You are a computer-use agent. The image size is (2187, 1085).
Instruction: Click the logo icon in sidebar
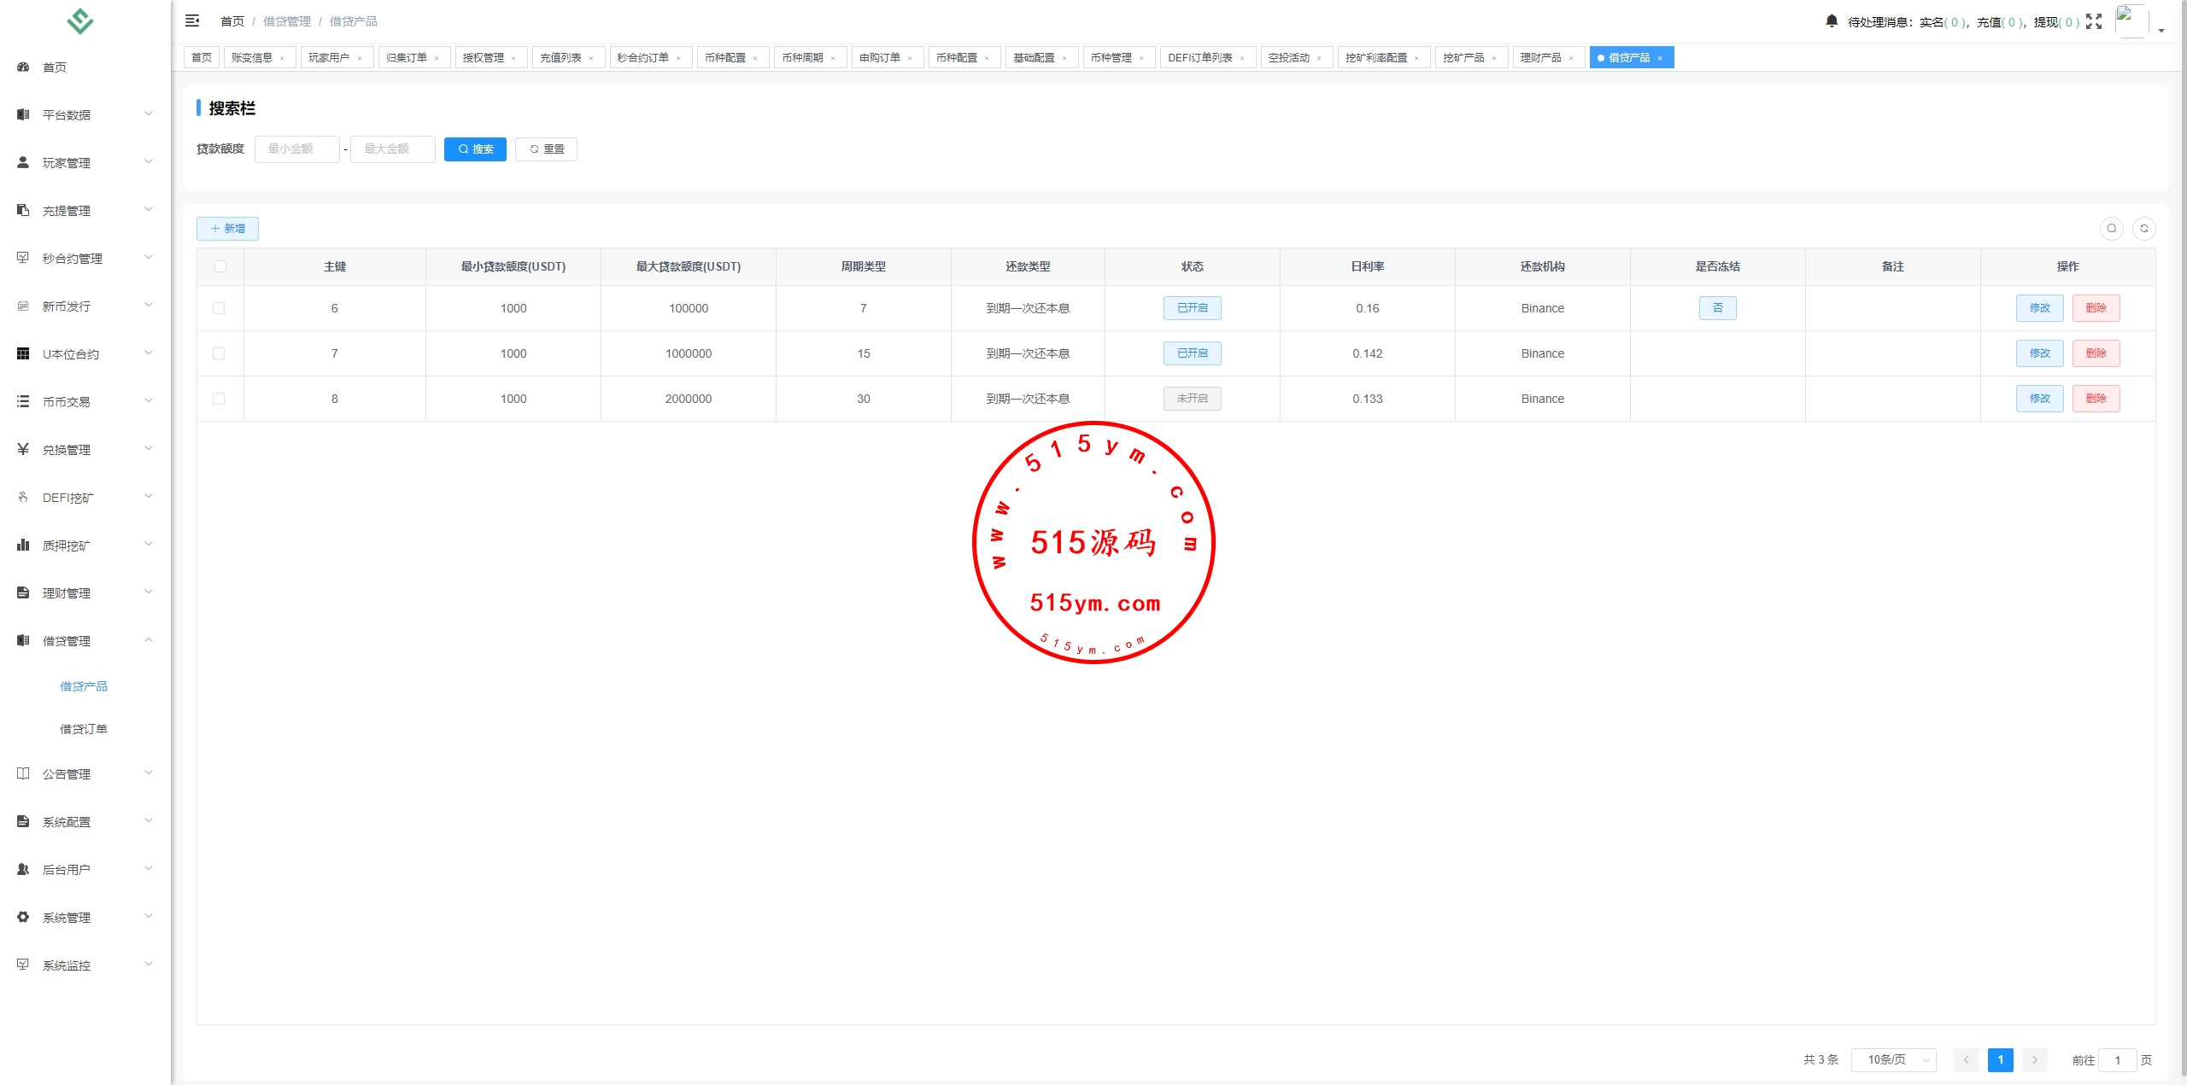pyautogui.click(x=80, y=20)
